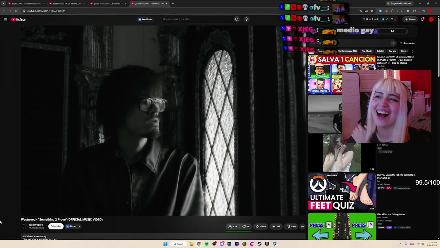Viewport: 440px width, 248px height.
Task: Subscribe to Westwood channel
Action: (x=56, y=226)
